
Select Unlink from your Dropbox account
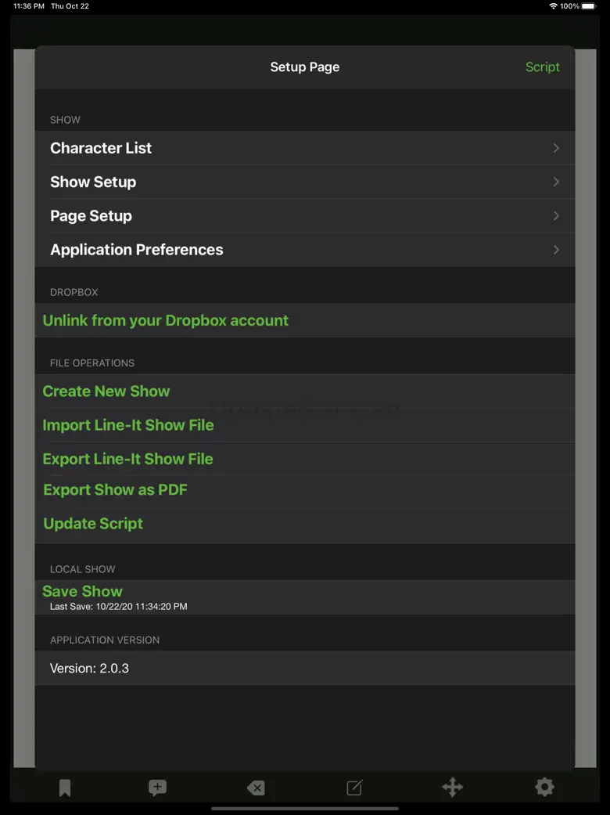pyautogui.click(x=166, y=320)
